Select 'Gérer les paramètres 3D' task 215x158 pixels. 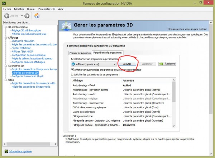25,73
